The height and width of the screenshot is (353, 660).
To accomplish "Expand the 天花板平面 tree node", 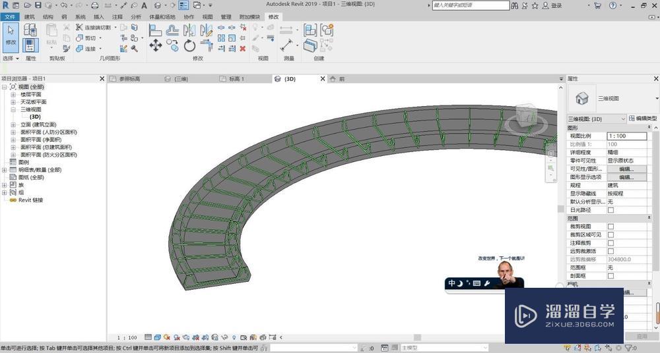I will click(x=13, y=102).
